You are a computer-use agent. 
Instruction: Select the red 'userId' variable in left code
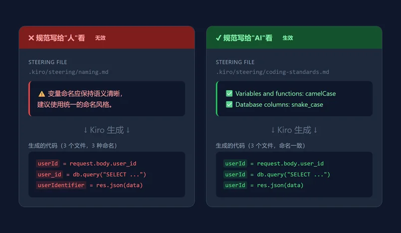[x=48, y=163]
